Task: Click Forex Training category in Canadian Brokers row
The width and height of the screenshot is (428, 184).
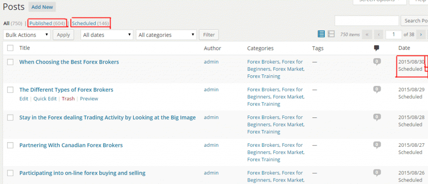Action: [264, 160]
